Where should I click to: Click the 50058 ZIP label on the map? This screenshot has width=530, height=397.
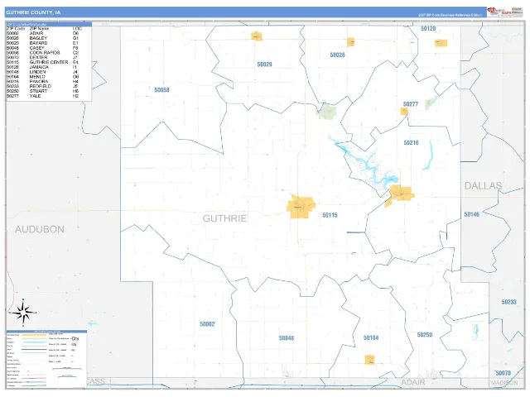[161, 90]
